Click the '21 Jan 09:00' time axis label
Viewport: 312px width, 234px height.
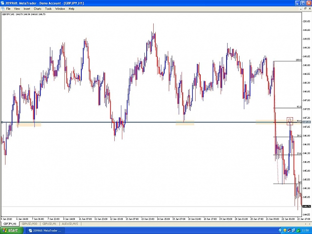[x=273, y=219]
